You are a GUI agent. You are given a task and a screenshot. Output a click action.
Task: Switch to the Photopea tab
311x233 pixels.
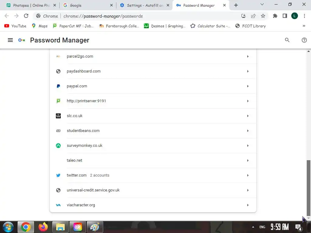pos(31,5)
